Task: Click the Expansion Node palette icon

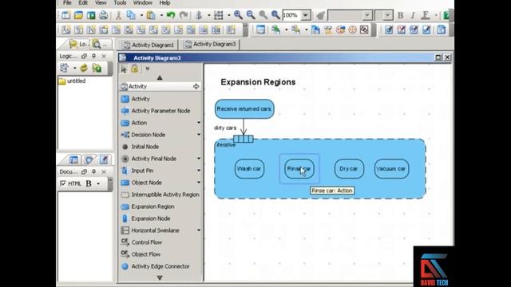Action: tap(125, 218)
